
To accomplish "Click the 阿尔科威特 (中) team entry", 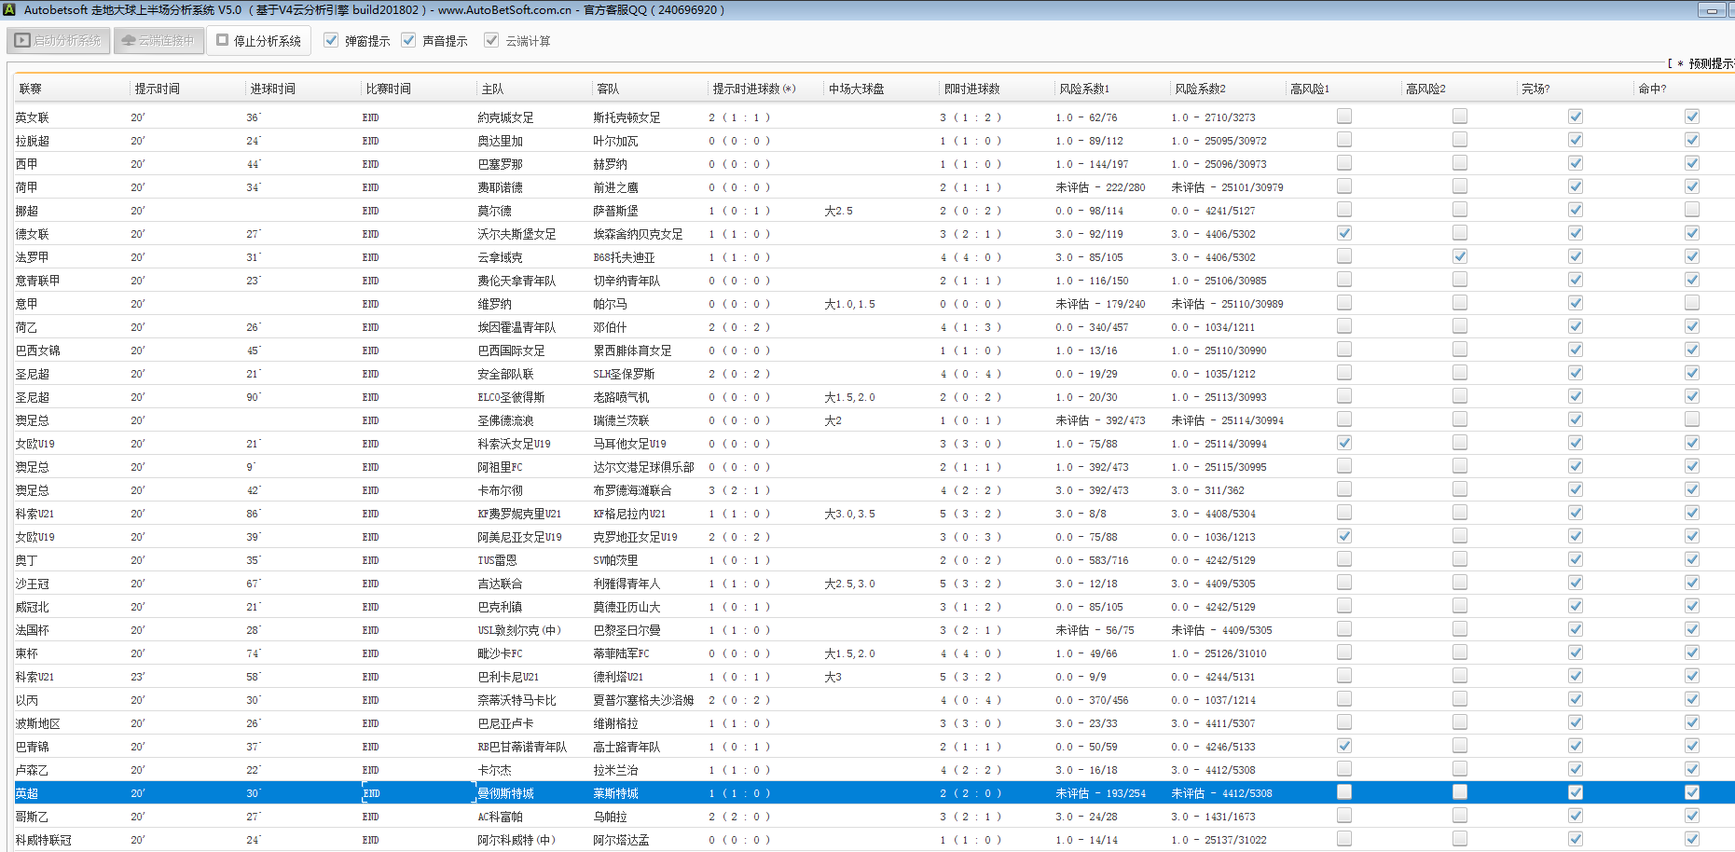I will click(x=516, y=840).
